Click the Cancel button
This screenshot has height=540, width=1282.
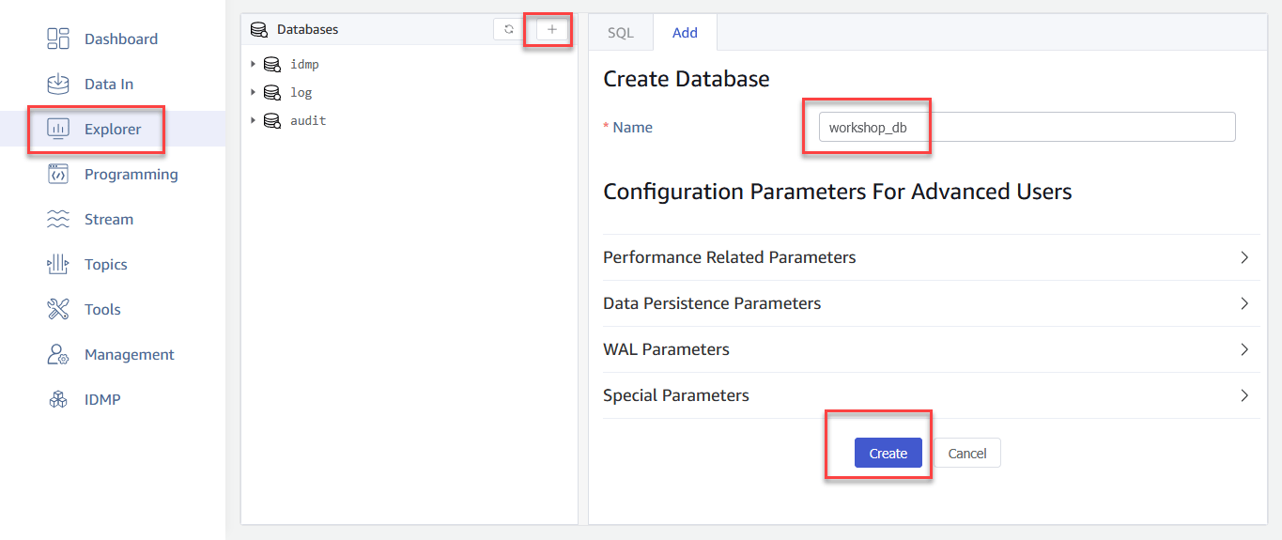click(x=966, y=453)
